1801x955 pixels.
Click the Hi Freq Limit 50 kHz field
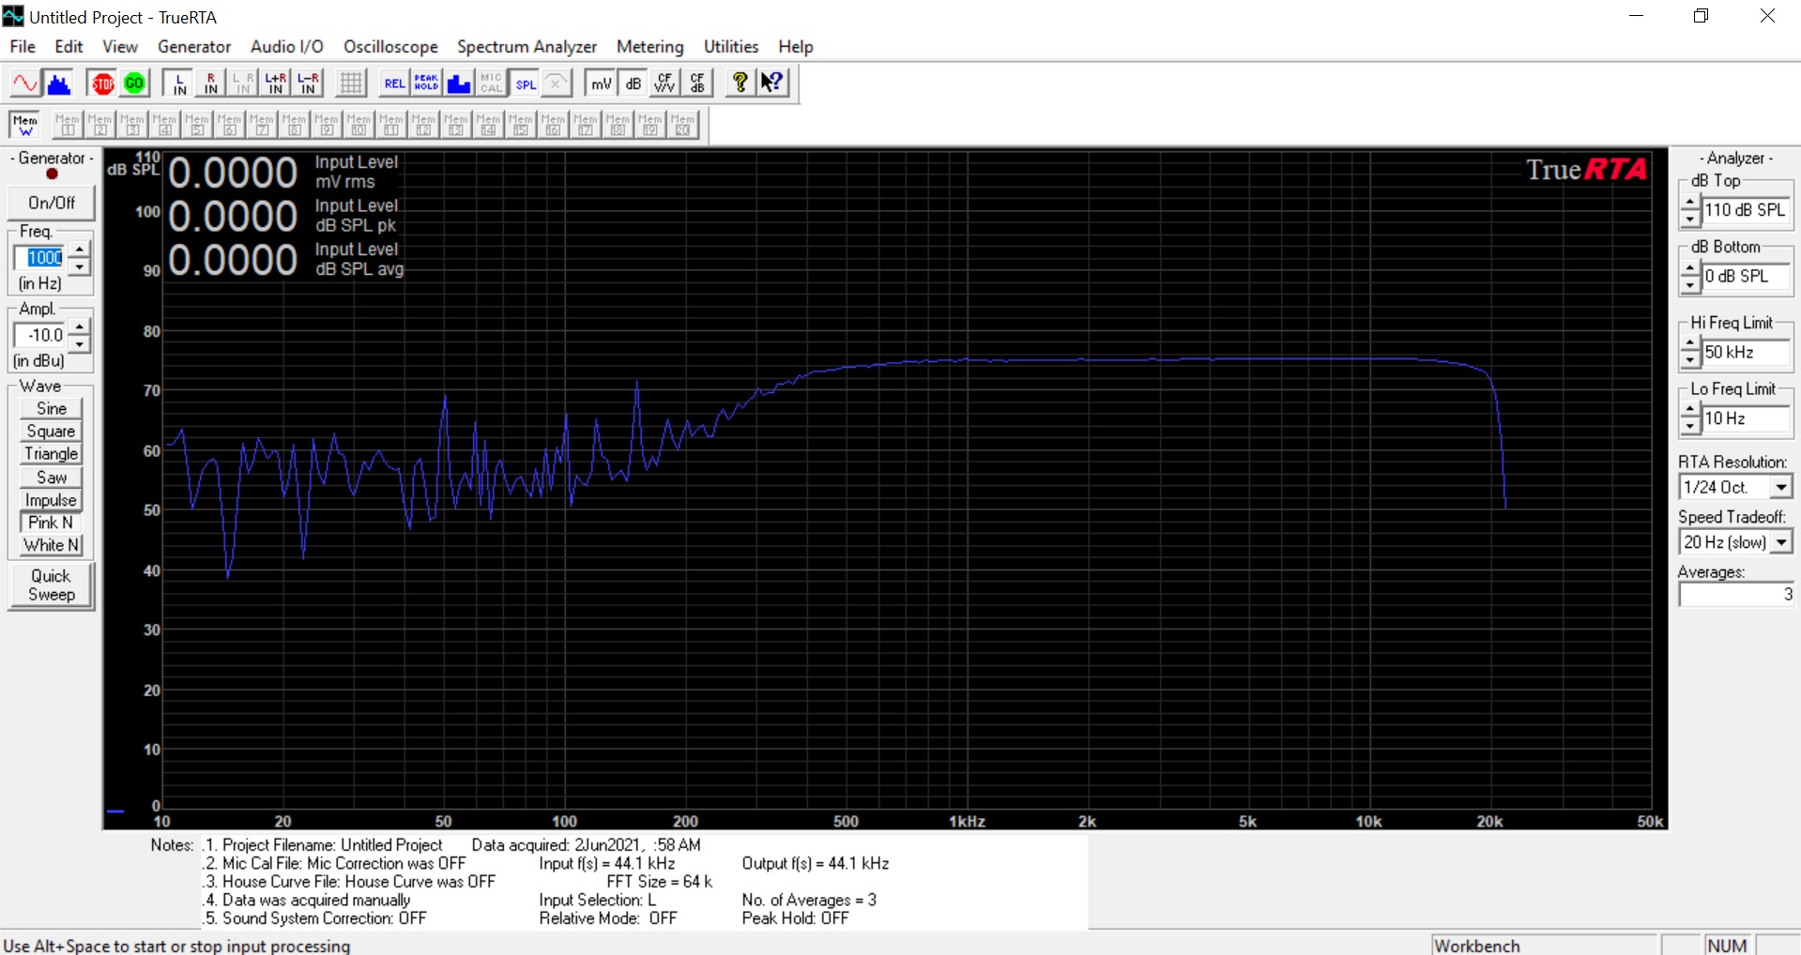click(x=1747, y=352)
